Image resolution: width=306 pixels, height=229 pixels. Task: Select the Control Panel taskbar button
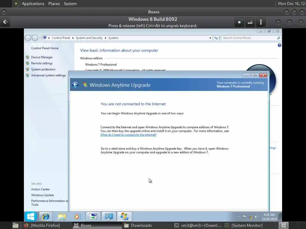(x=109, y=216)
